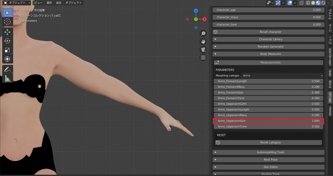Switch to solid viewport shading
This screenshot has height=176, width=333.
tap(313, 3)
